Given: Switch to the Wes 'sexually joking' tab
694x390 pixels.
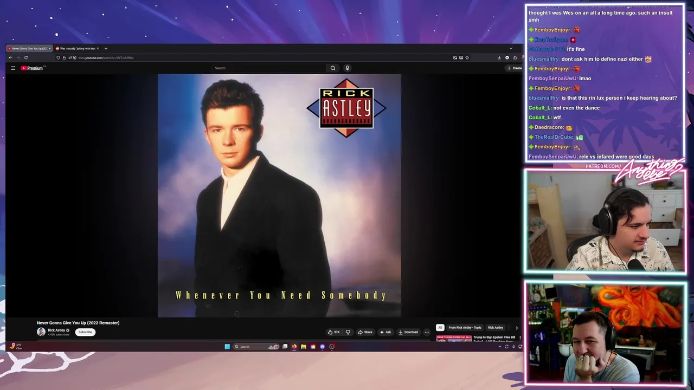Looking at the screenshot, I should point(76,48).
